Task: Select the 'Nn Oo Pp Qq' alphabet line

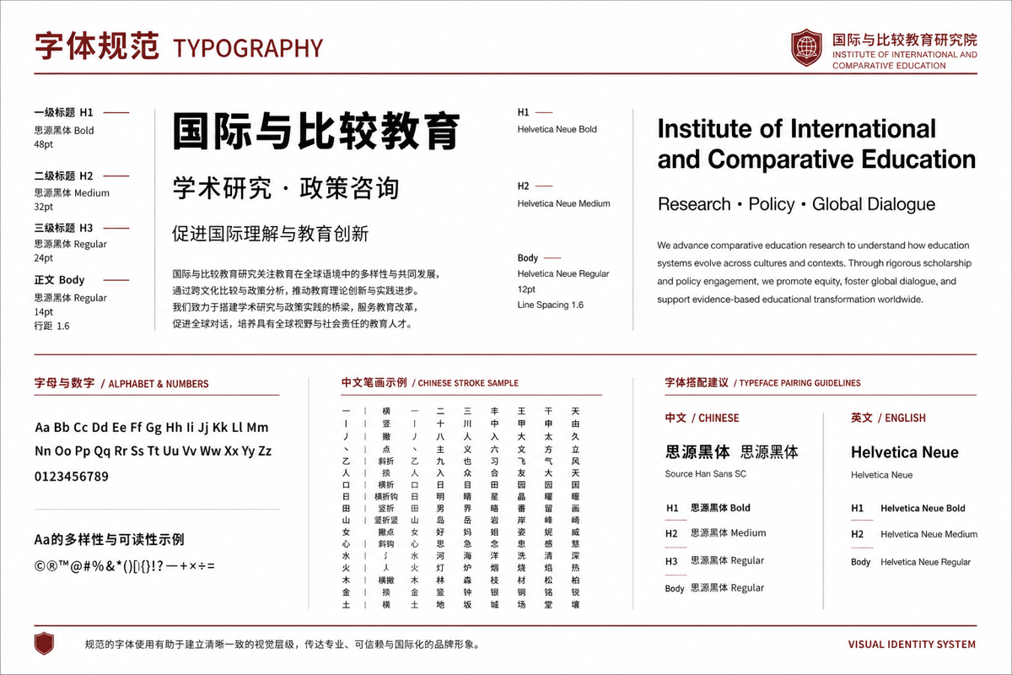Action: [x=153, y=451]
